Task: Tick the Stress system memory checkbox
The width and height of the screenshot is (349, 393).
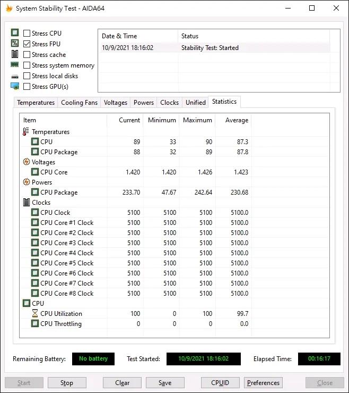Action: tap(27, 65)
